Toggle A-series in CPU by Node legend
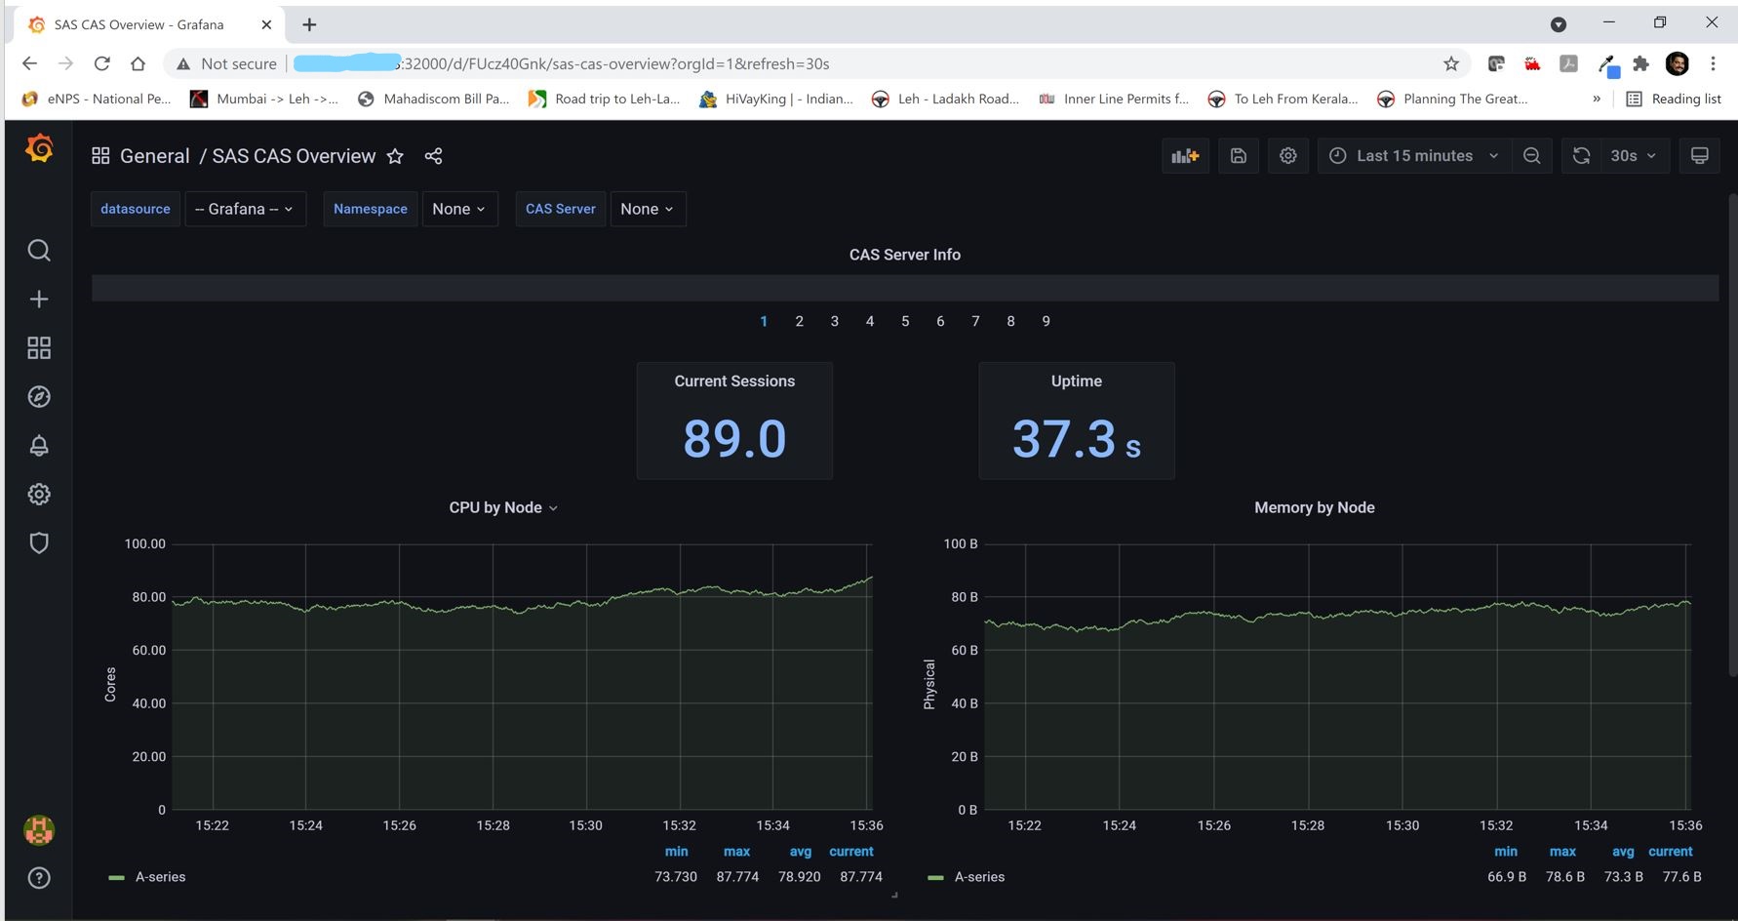Viewport: 1738px width, 921px height. (160, 877)
